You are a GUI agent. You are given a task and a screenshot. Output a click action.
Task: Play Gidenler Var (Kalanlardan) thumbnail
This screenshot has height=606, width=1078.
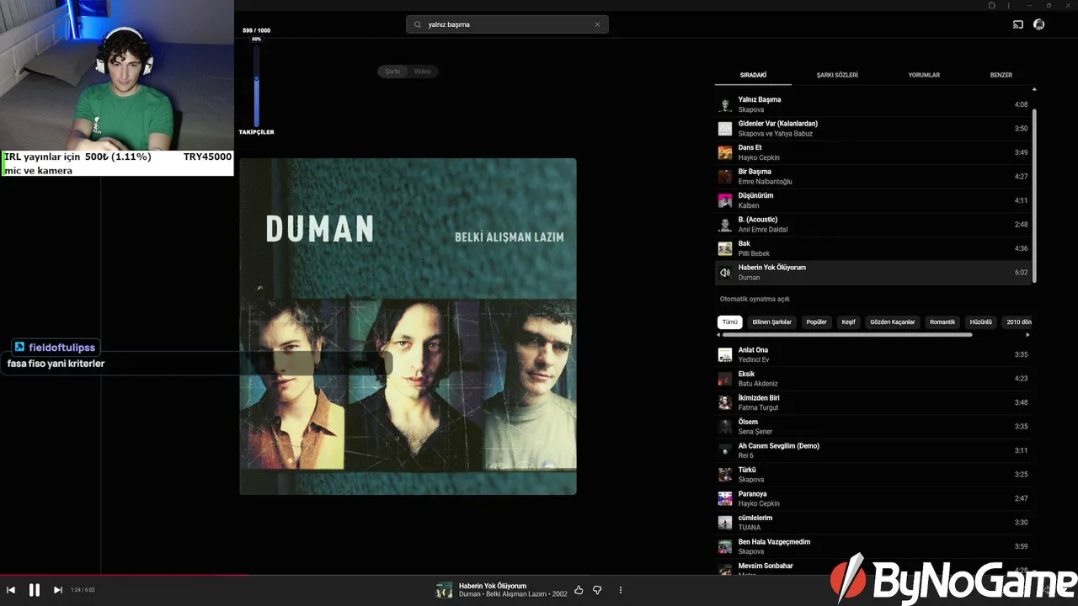click(x=725, y=129)
